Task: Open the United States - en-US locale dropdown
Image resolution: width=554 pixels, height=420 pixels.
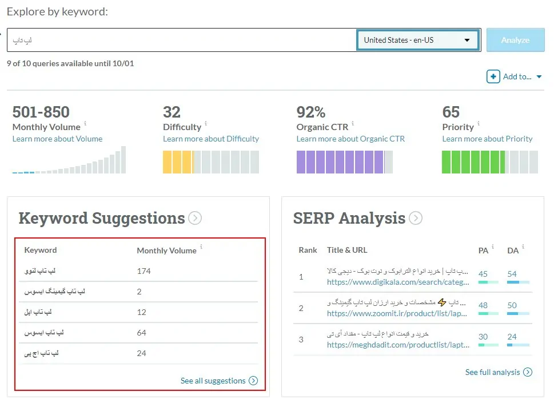Action: (x=418, y=40)
